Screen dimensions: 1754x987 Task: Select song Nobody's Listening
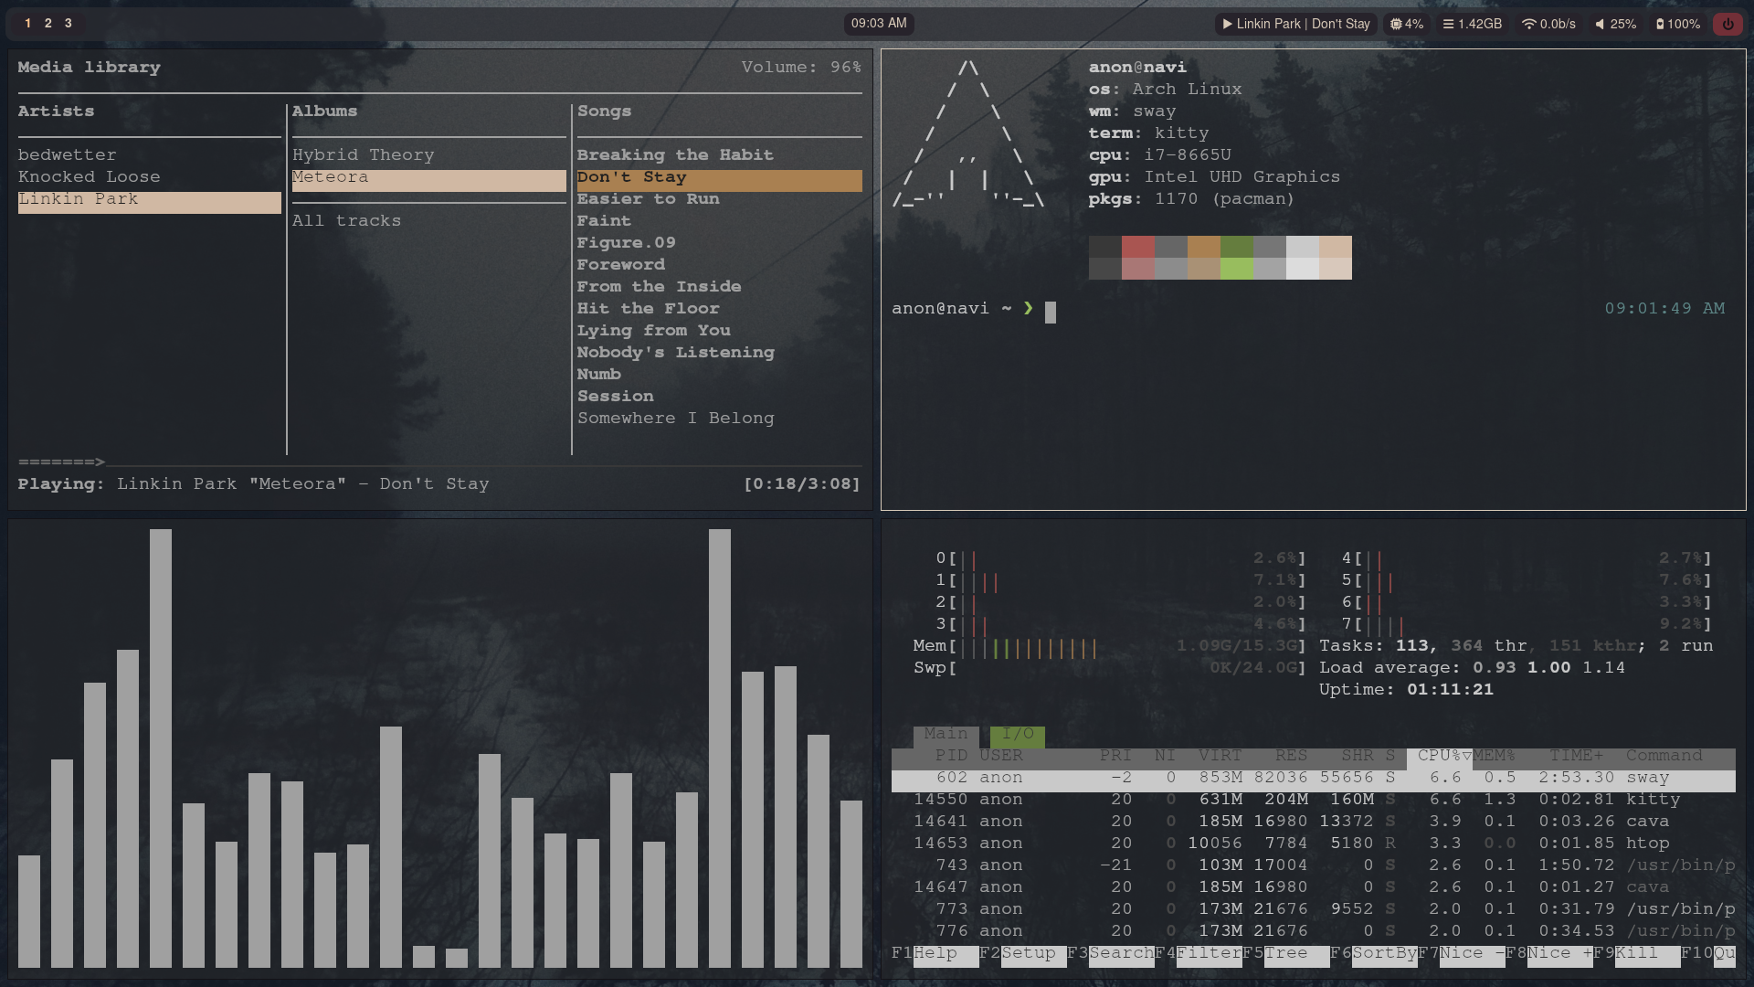pos(719,353)
